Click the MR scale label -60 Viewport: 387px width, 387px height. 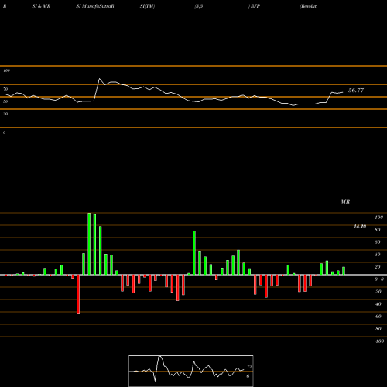378,317
